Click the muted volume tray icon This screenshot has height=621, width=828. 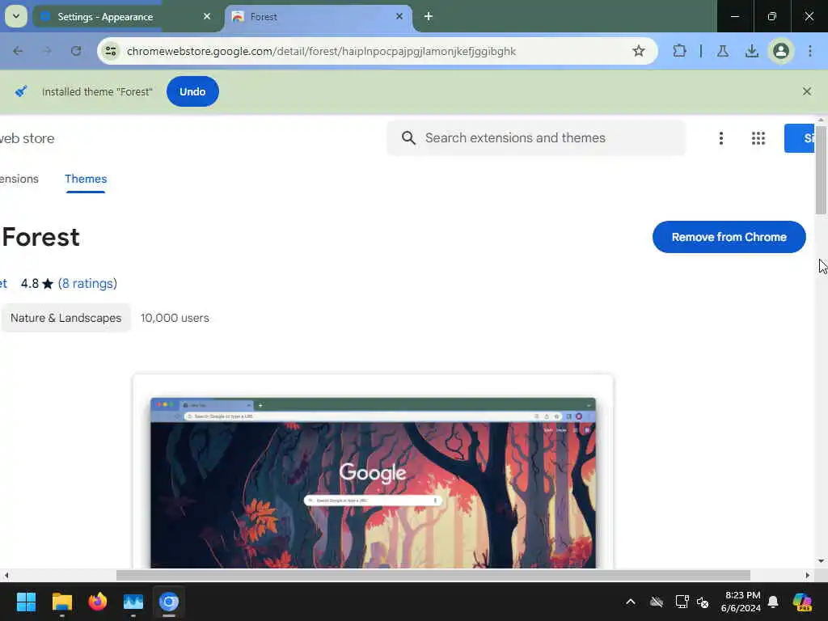(x=703, y=602)
